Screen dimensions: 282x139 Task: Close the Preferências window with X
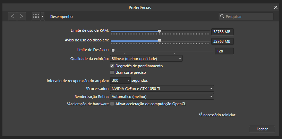(x=275, y=7)
